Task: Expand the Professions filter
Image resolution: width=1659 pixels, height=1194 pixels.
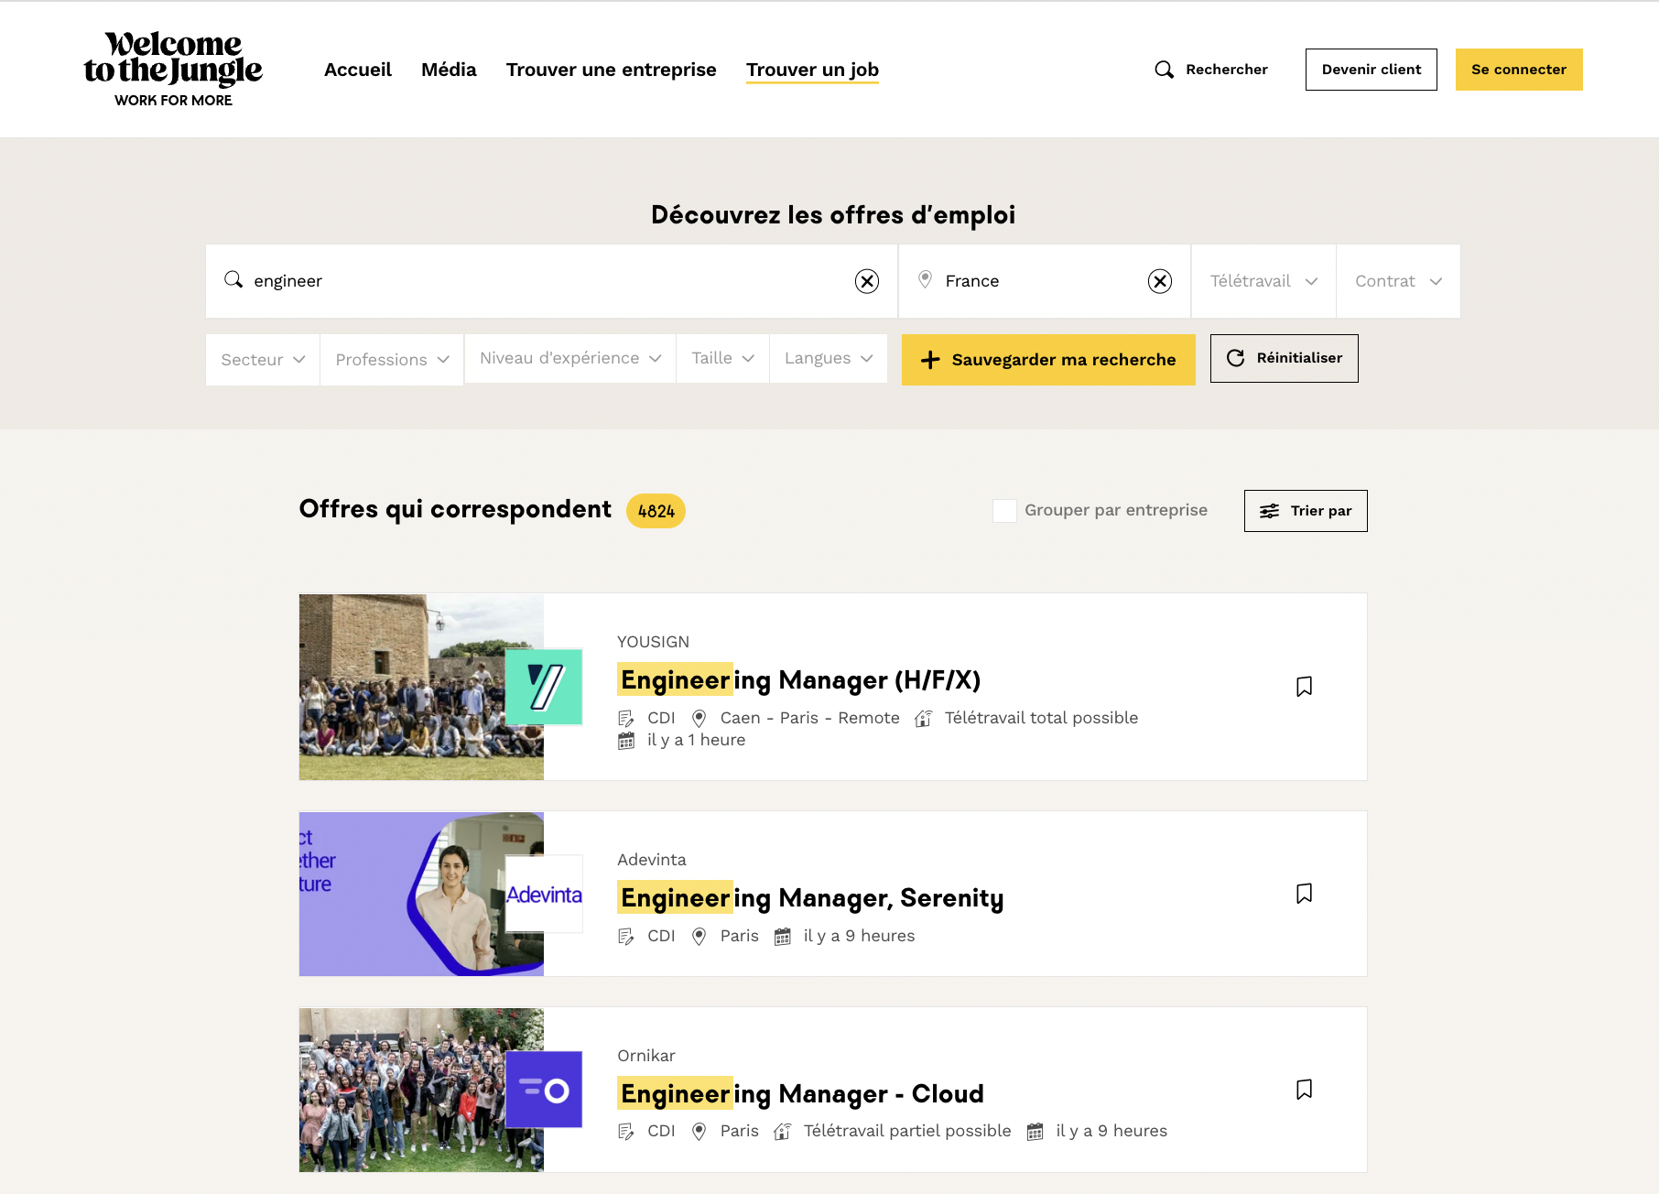Action: click(392, 360)
